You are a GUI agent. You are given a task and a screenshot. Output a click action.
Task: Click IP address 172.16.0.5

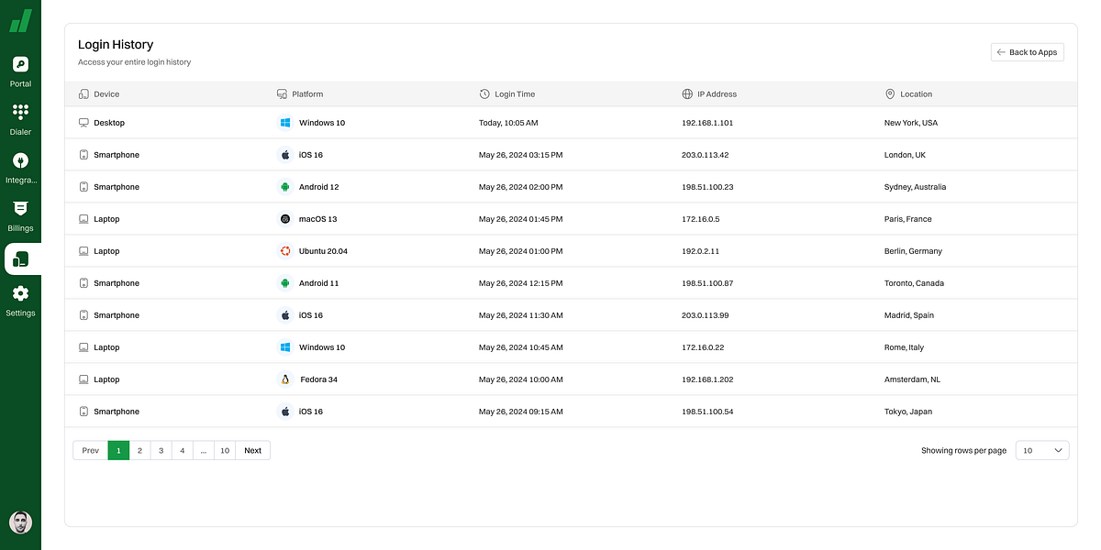[701, 219]
